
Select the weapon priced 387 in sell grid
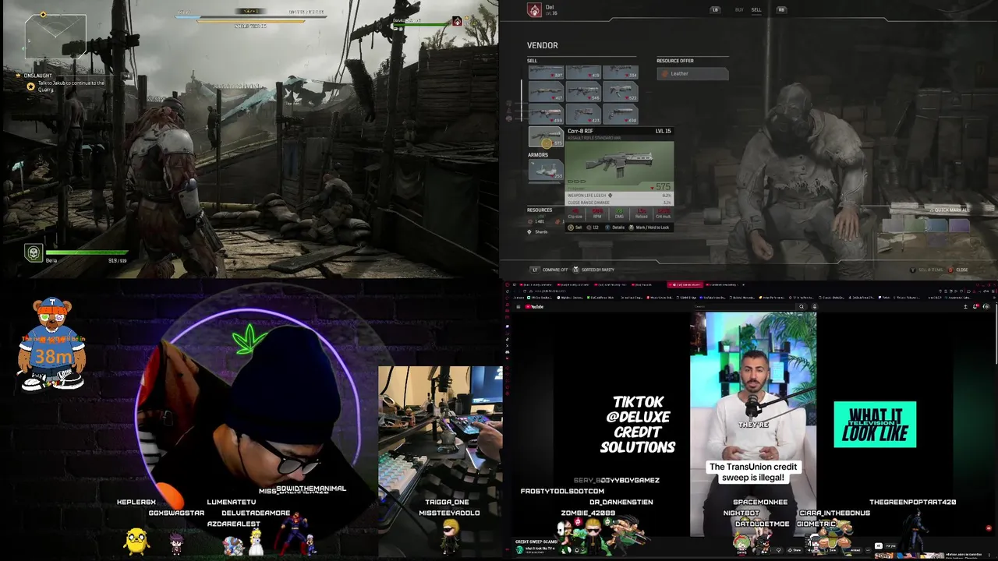[546, 72]
